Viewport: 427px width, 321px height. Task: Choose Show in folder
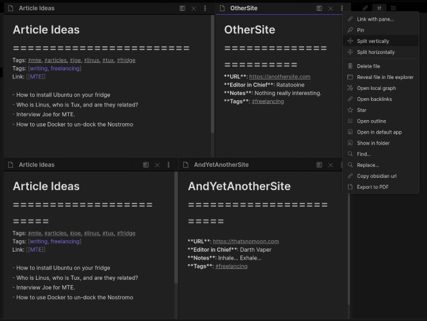click(x=381, y=143)
